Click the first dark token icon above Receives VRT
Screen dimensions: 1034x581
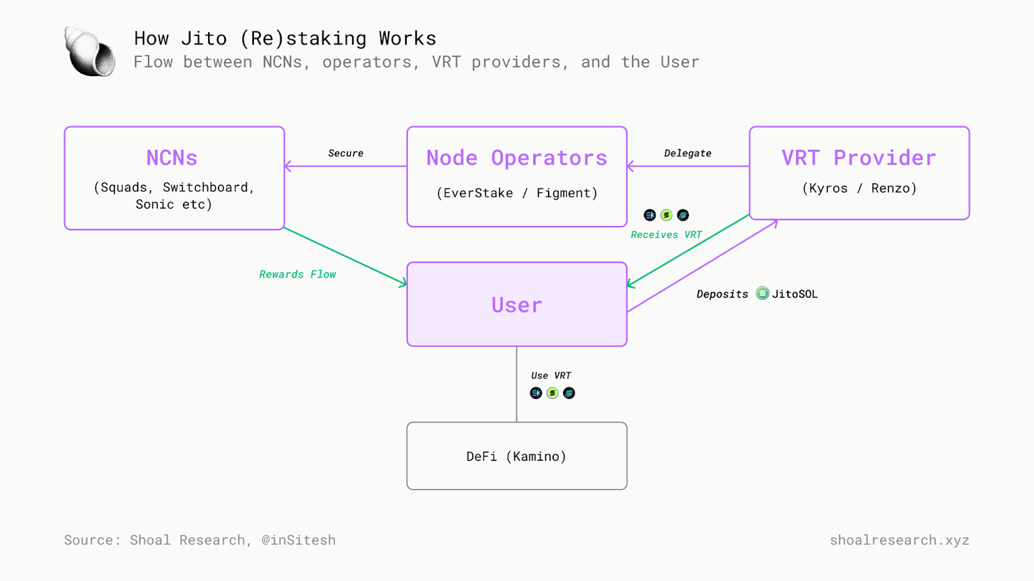pyautogui.click(x=650, y=215)
